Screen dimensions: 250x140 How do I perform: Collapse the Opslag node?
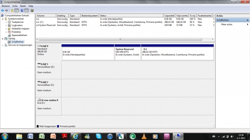[x=2, y=38]
